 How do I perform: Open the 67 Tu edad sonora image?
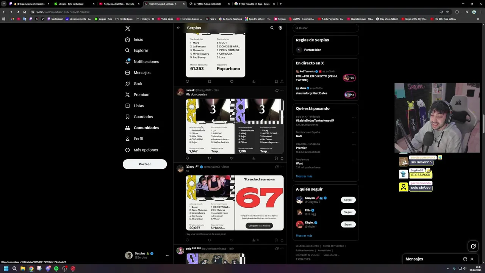[259, 203]
